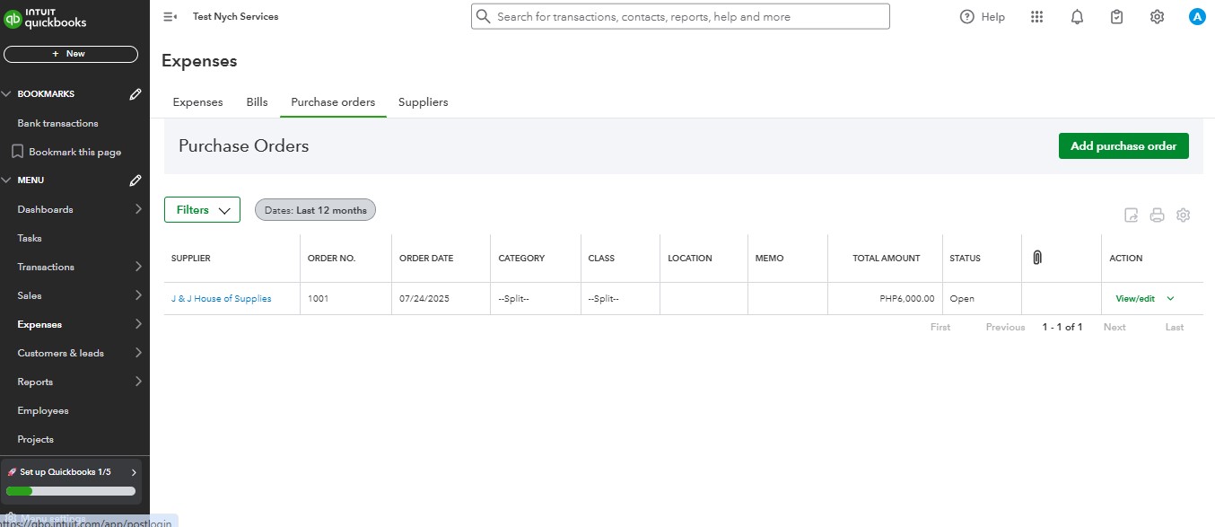Click First pagination link
Viewport: 1215px width, 527px height.
point(940,327)
